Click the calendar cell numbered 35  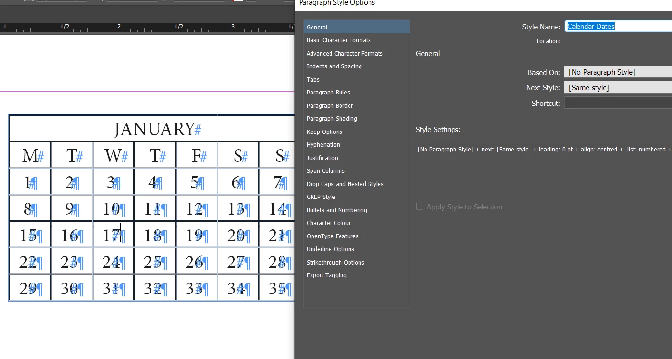[x=277, y=288]
